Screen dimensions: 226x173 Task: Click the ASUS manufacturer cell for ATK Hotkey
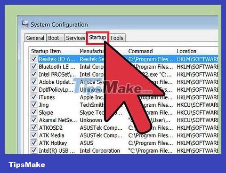[87, 143]
